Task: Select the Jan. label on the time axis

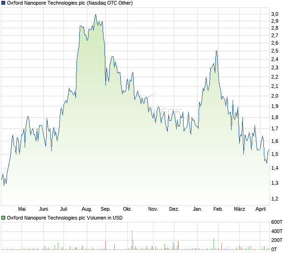Action: [x=197, y=209]
